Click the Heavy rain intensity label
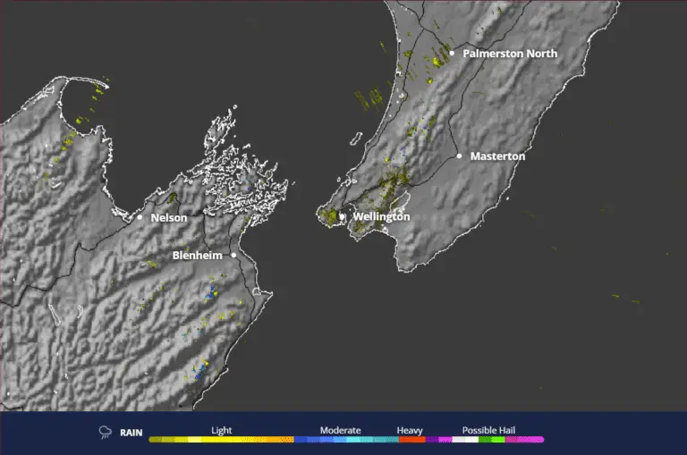 [410, 430]
